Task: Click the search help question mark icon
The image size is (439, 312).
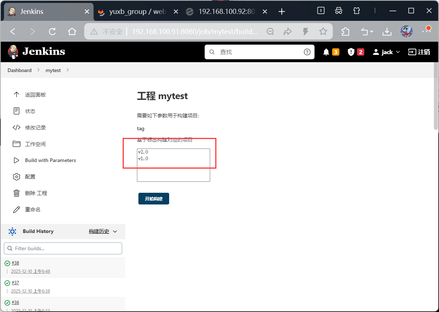Action: point(307,52)
